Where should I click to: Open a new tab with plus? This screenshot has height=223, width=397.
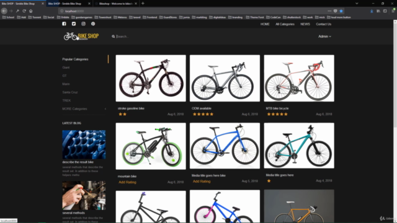(x=143, y=3)
